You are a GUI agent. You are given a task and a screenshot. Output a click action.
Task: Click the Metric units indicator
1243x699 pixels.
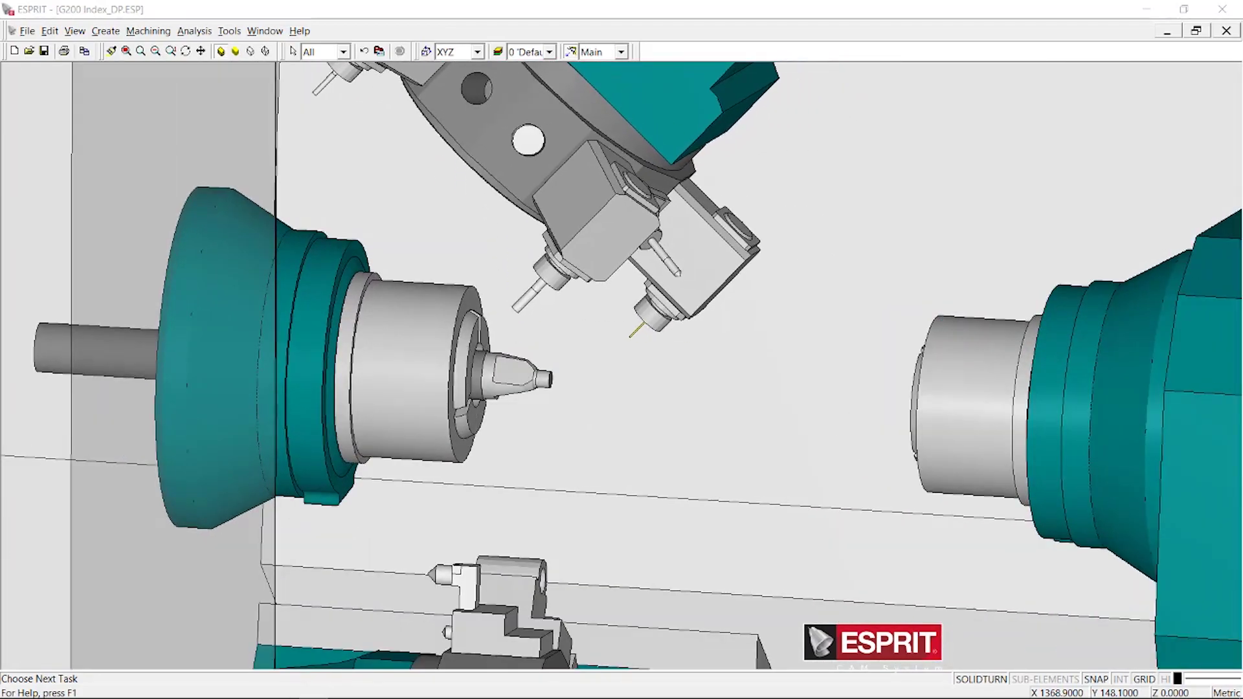tap(1226, 693)
